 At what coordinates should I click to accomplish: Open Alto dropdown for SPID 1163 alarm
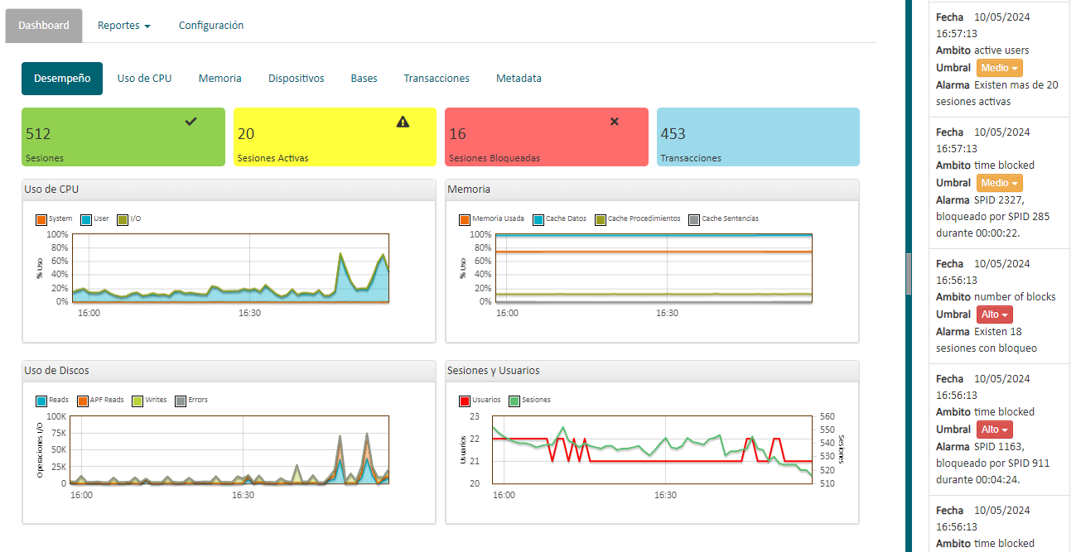click(x=995, y=430)
